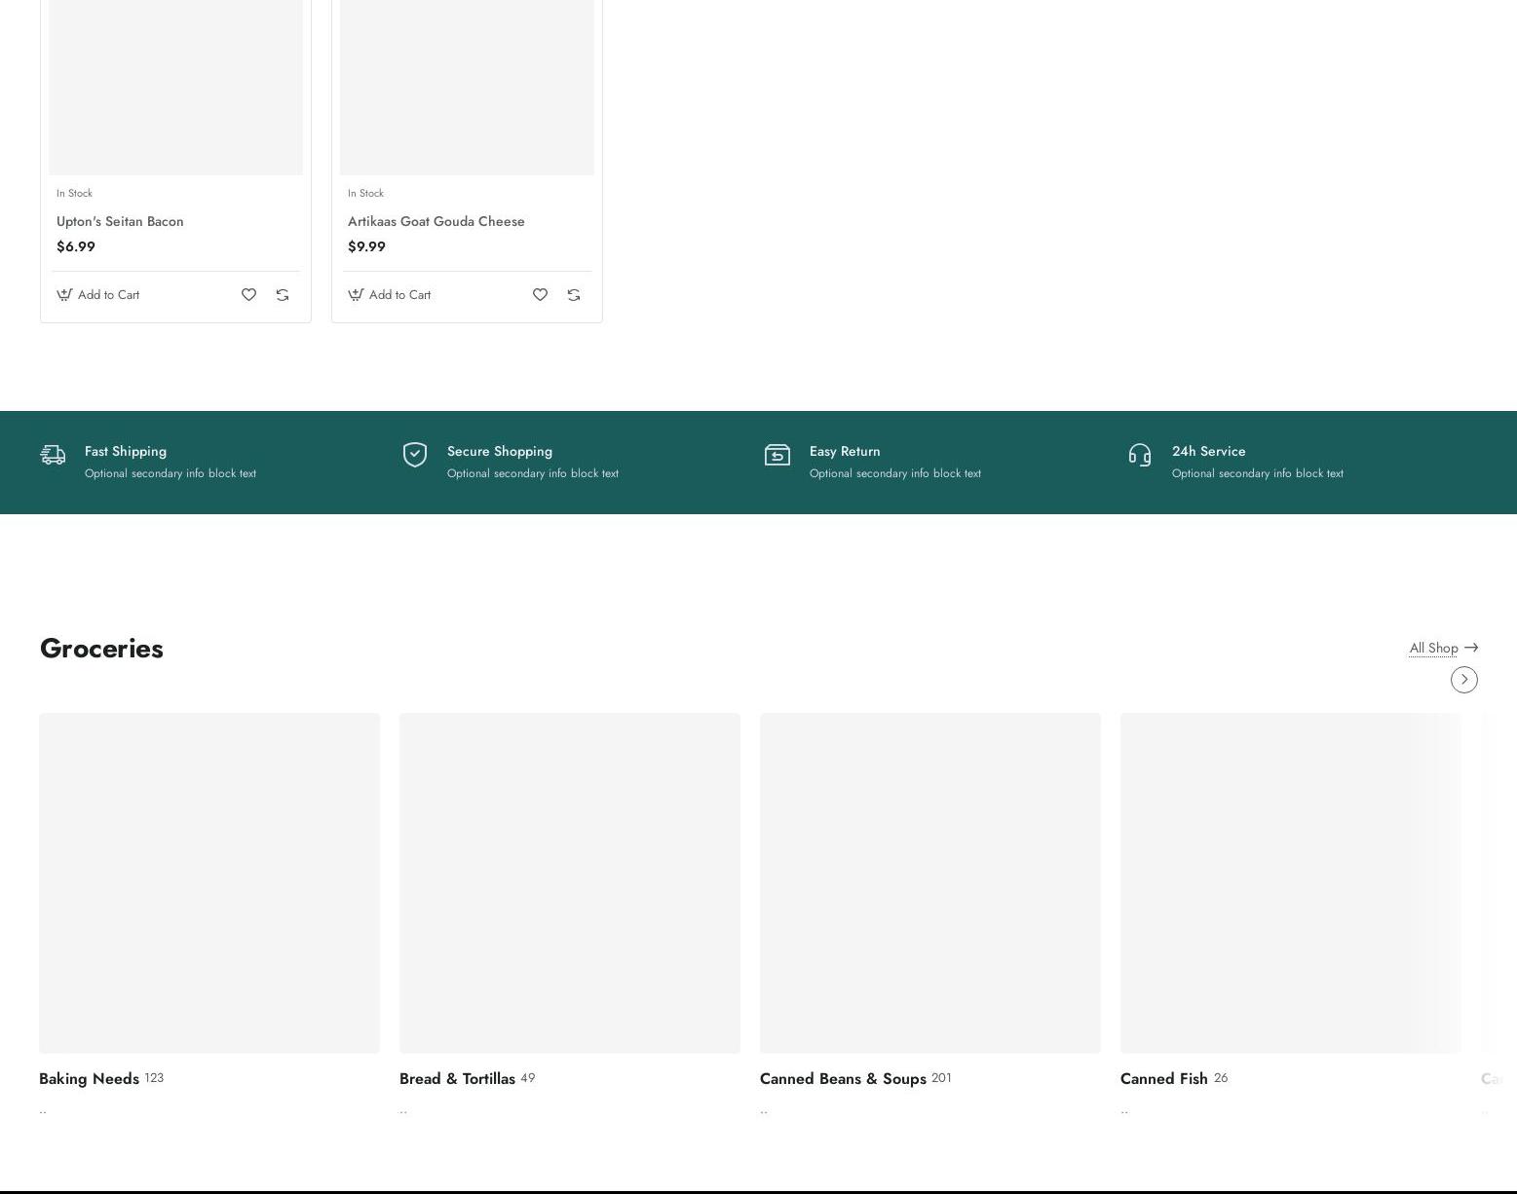
Task: Add Artikaas Goat Gouda Cheese to wishlist
Action: click(540, 294)
